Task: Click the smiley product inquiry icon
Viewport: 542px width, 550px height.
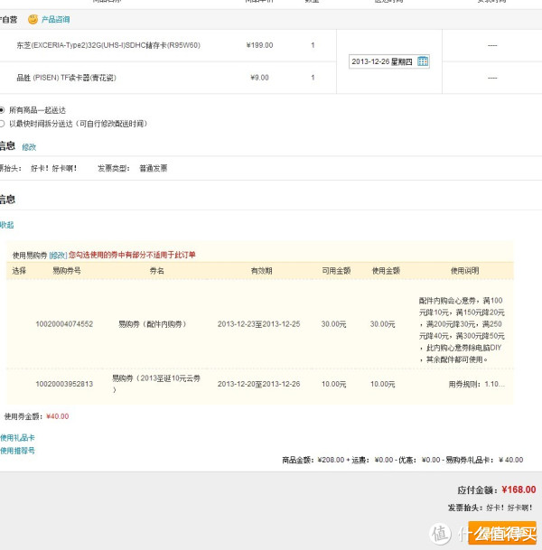Action: (x=33, y=19)
